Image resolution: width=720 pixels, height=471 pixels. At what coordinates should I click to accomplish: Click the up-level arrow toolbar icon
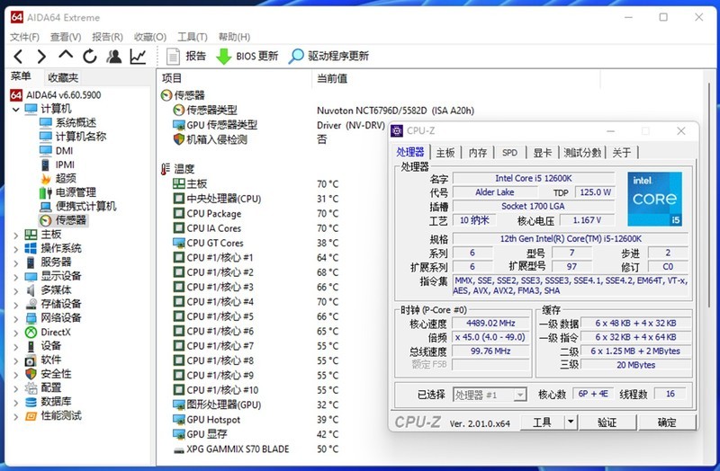66,55
